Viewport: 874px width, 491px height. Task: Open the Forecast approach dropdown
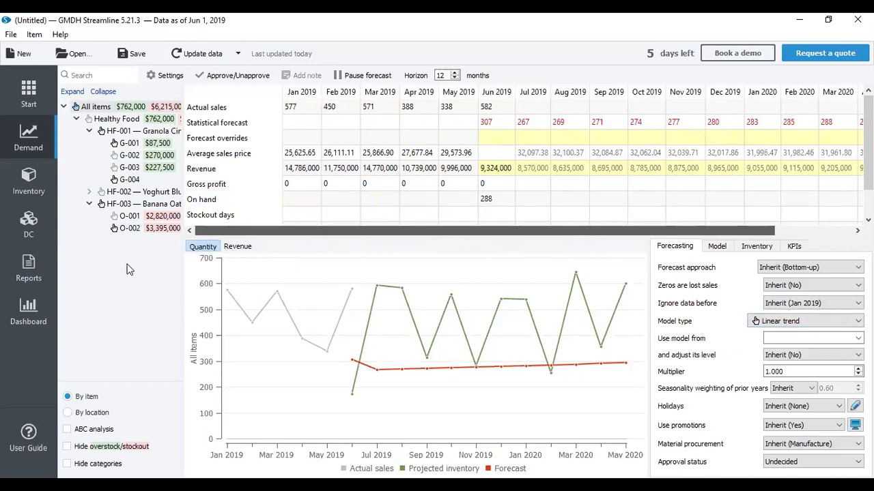click(810, 267)
